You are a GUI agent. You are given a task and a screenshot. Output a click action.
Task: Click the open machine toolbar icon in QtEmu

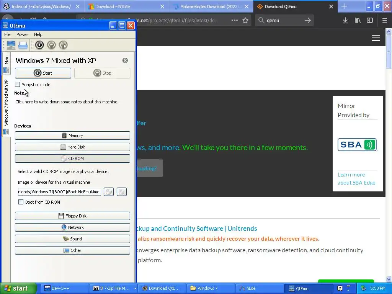pyautogui.click(x=23, y=45)
